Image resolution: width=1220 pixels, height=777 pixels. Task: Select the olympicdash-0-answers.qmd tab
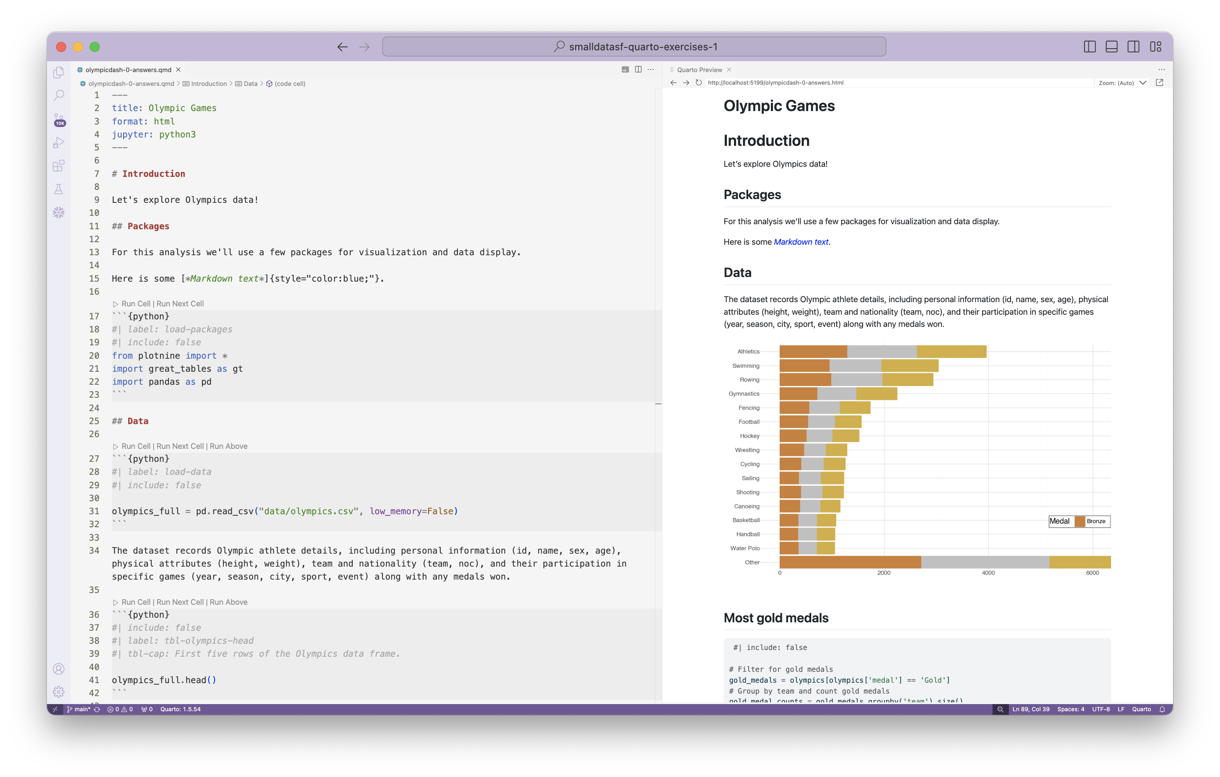pyautogui.click(x=128, y=70)
